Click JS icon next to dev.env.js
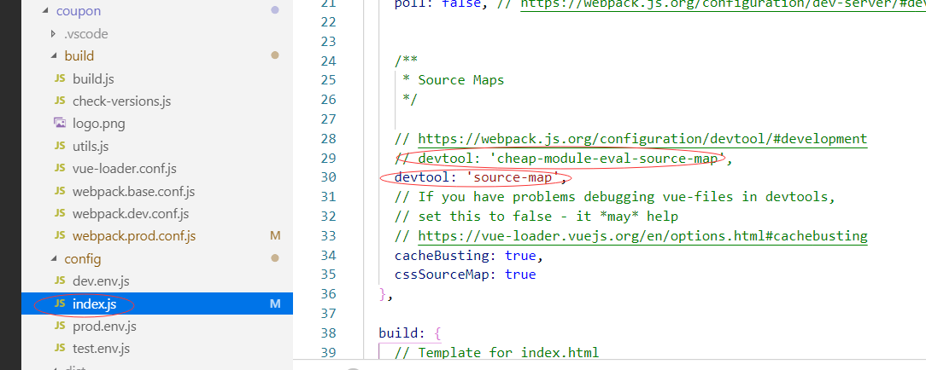Viewport: 926px width, 370px height. [x=60, y=281]
